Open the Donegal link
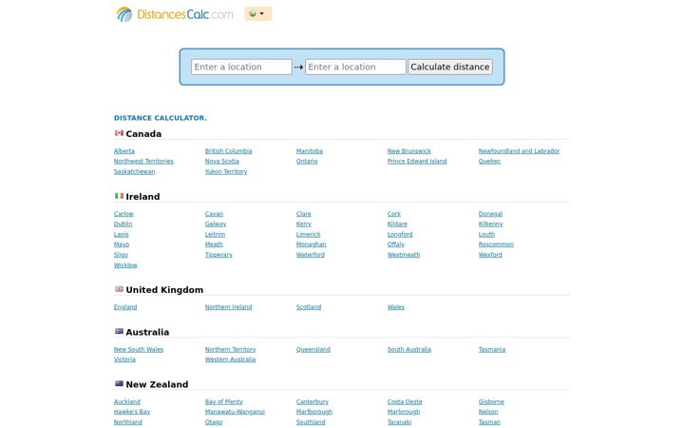 pyautogui.click(x=490, y=214)
